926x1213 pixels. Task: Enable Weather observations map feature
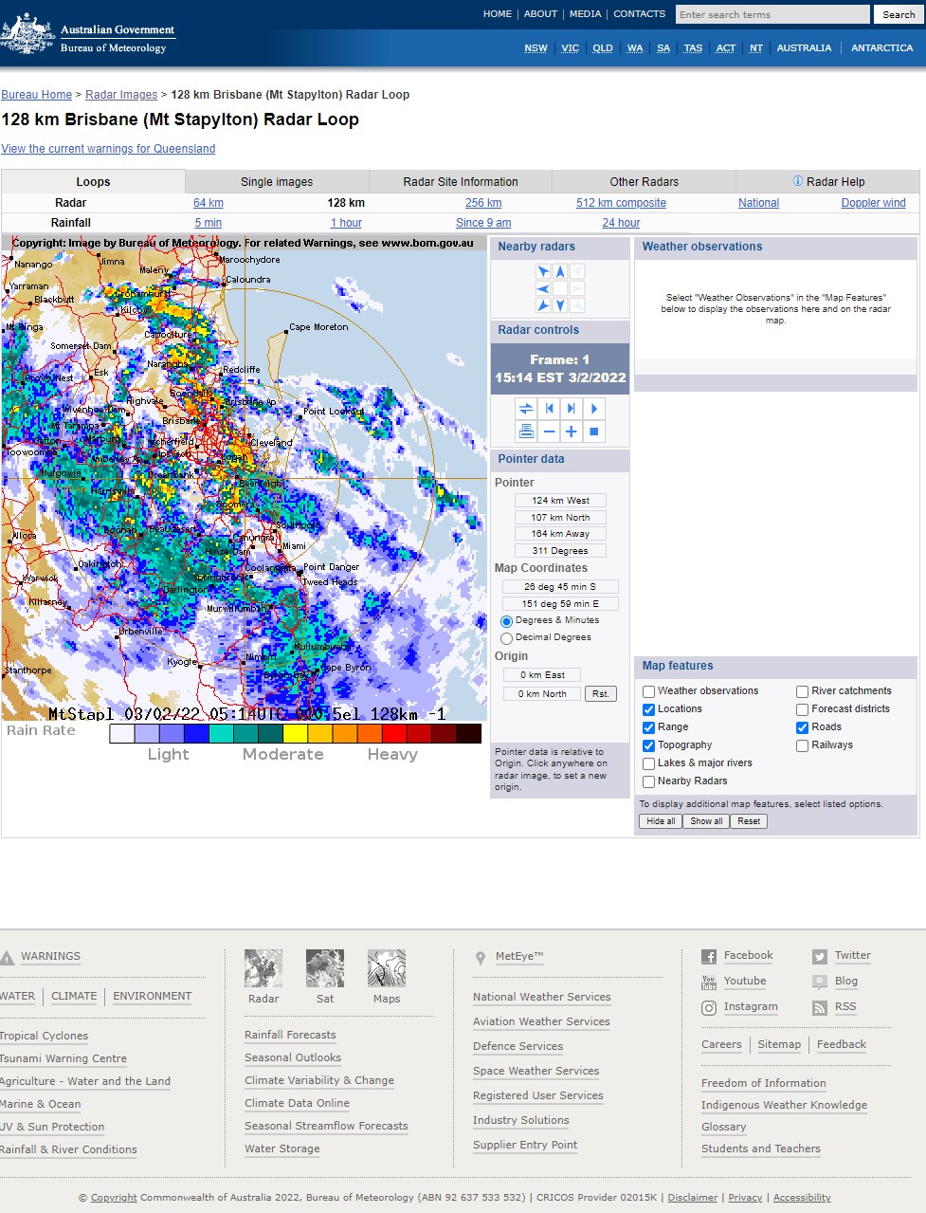(649, 691)
